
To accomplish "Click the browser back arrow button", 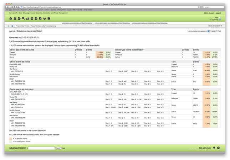I will pyautogui.click(x=7, y=7).
